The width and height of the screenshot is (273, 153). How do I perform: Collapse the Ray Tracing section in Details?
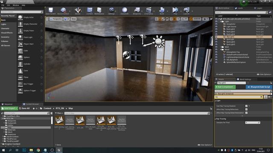[x=215, y=119]
